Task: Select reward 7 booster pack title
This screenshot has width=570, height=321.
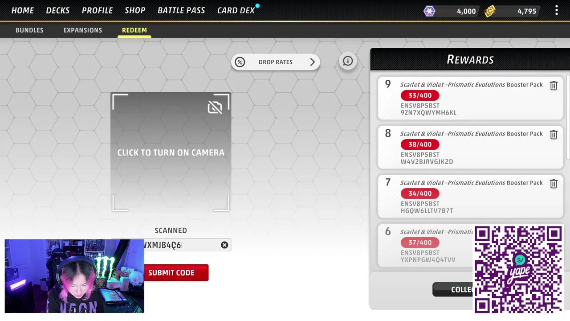Action: click(471, 183)
